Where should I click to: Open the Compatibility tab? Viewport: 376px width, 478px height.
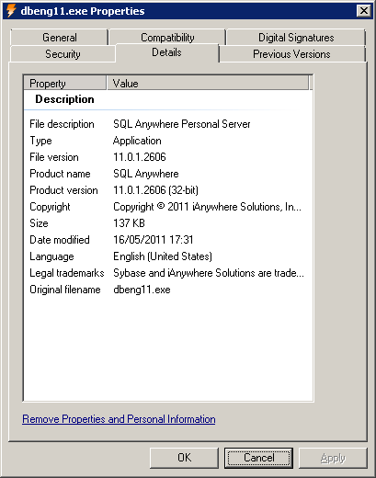point(167,38)
